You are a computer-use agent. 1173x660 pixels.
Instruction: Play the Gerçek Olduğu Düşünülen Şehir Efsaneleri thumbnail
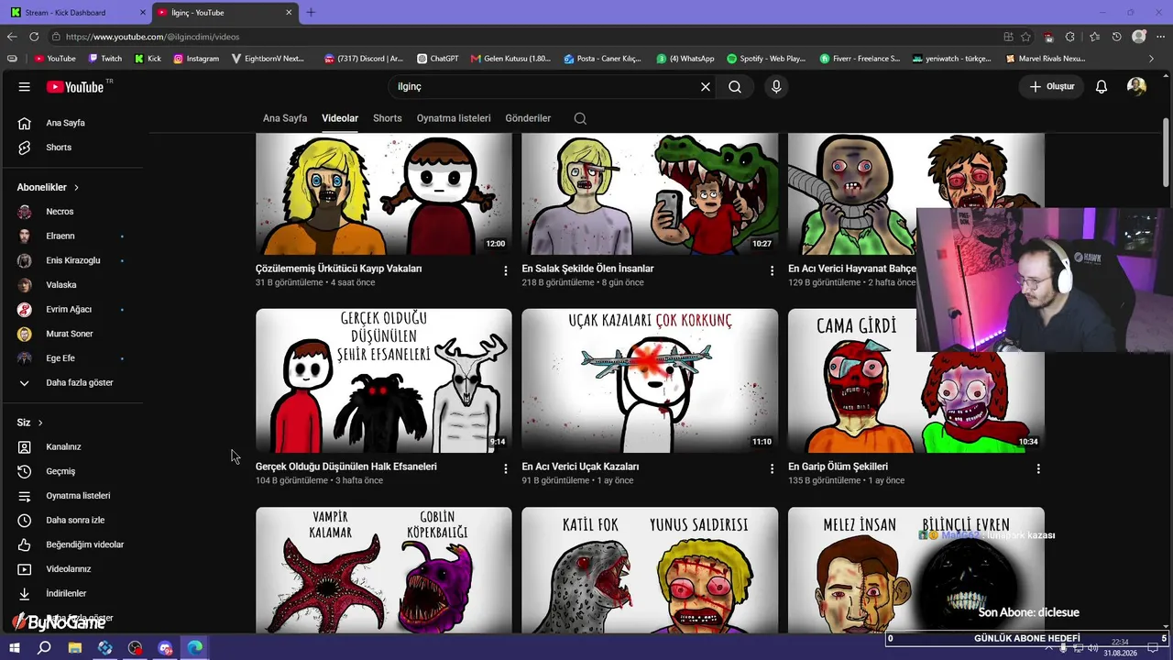384,380
